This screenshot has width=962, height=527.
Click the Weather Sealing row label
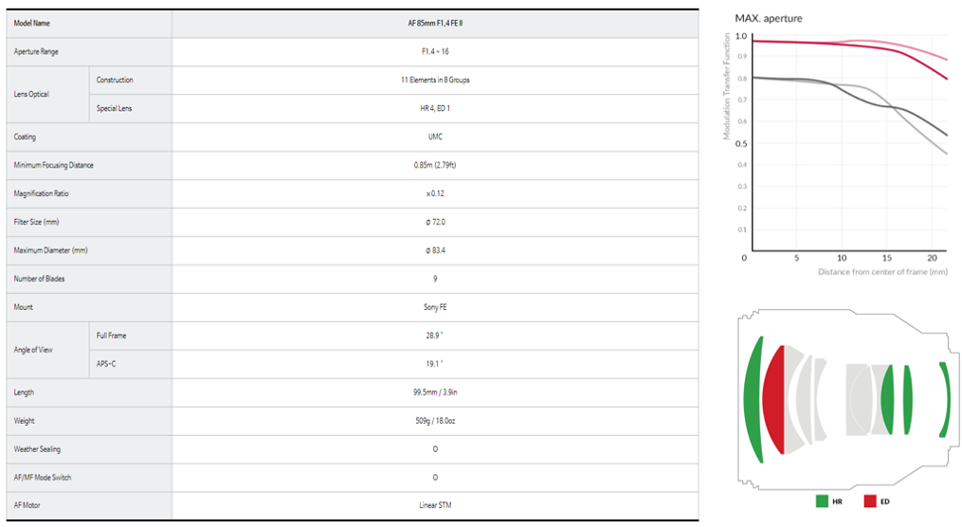tap(37, 449)
